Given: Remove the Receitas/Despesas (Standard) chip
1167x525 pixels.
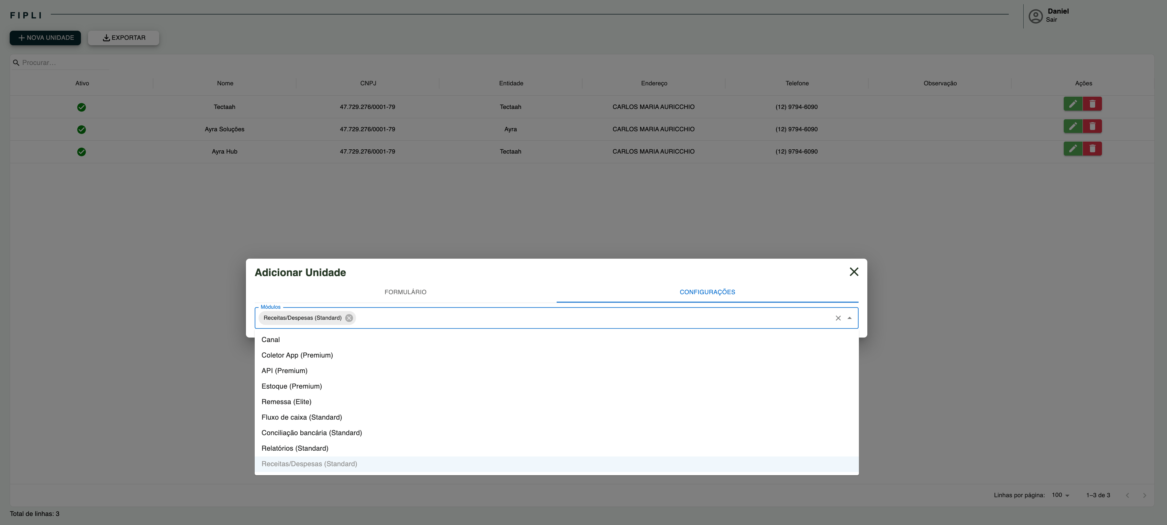Looking at the screenshot, I should (349, 318).
